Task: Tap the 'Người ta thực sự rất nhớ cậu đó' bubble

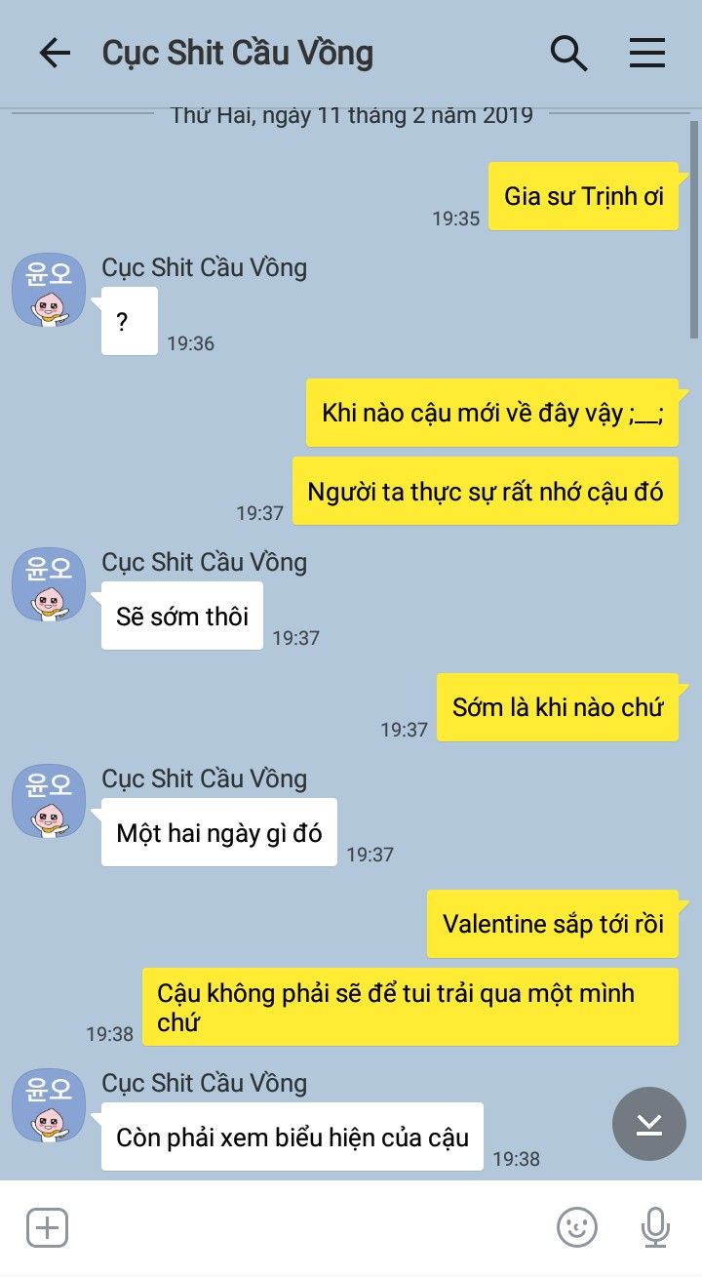Action: point(486,491)
